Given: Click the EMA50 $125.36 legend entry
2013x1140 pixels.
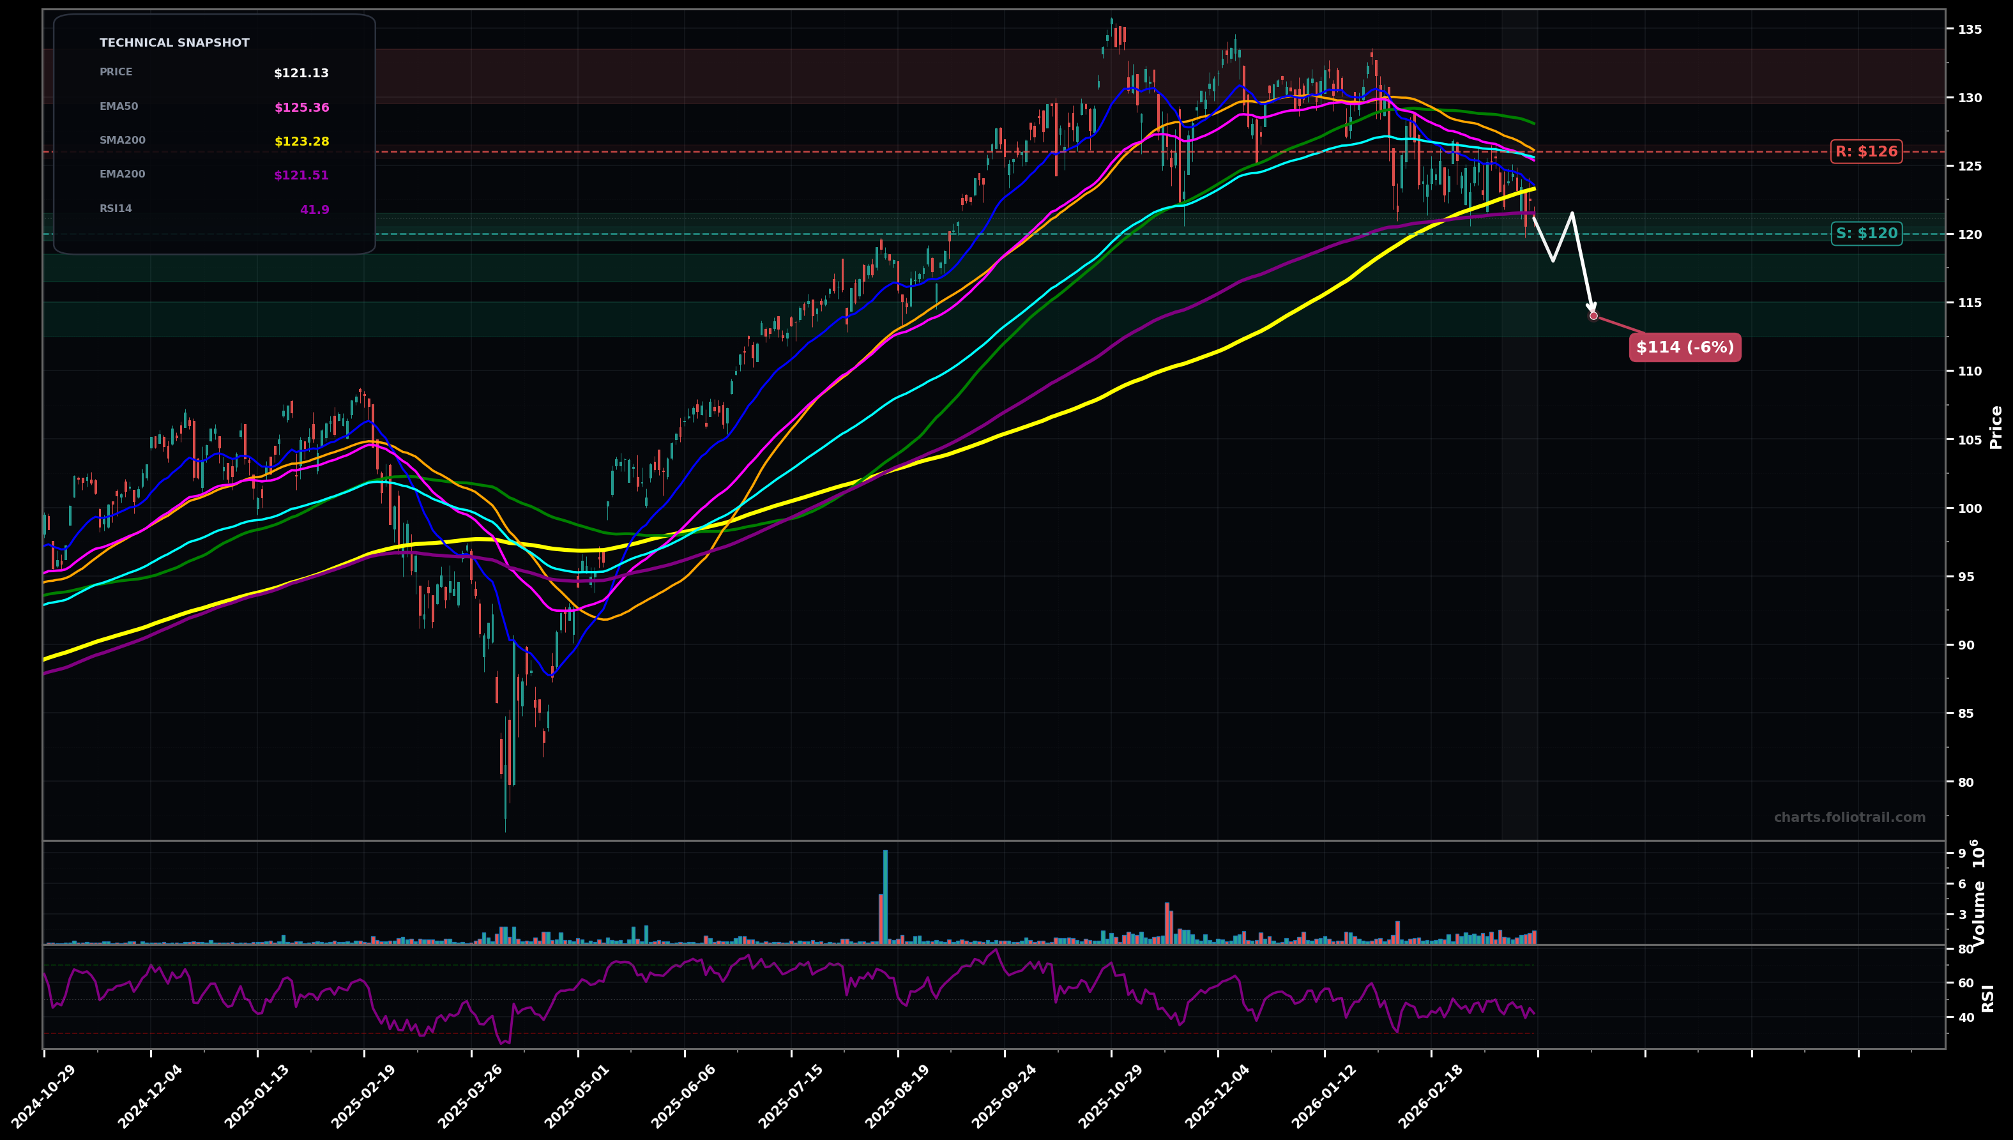Looking at the screenshot, I should 301,107.
